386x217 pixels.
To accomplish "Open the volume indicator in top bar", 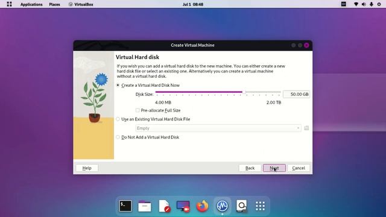I will tap(364, 4).
